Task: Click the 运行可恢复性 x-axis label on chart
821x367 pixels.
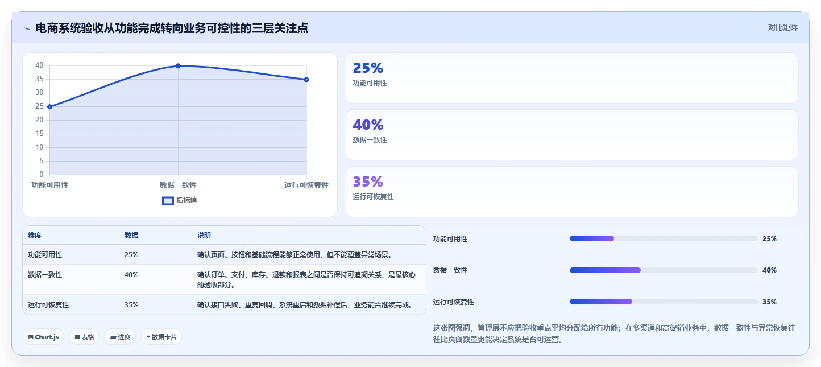Action: [x=306, y=185]
